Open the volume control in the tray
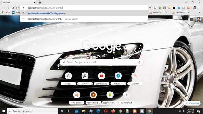 pos(183,111)
